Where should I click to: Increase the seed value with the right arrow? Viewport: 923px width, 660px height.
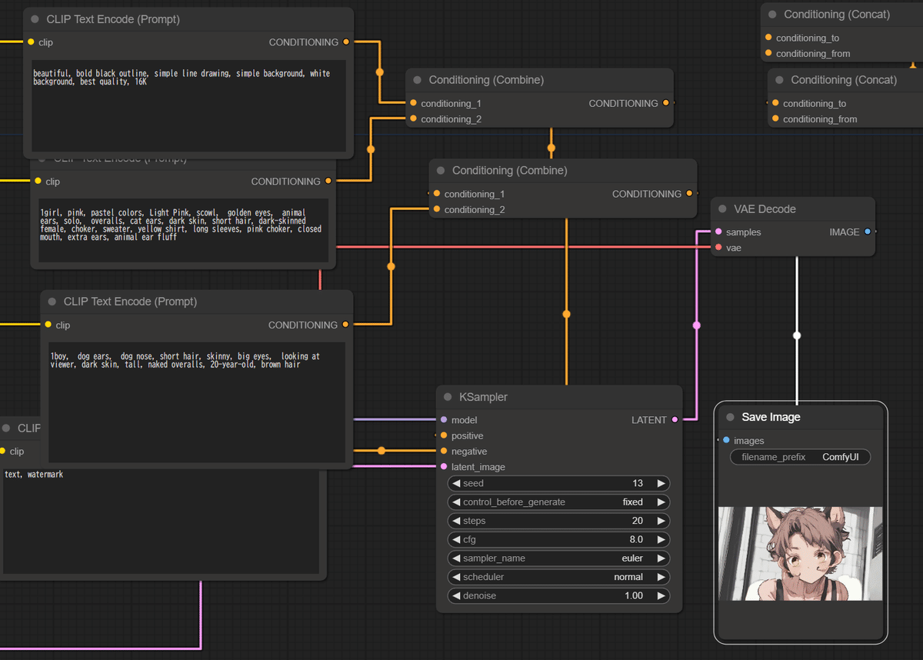click(x=661, y=484)
